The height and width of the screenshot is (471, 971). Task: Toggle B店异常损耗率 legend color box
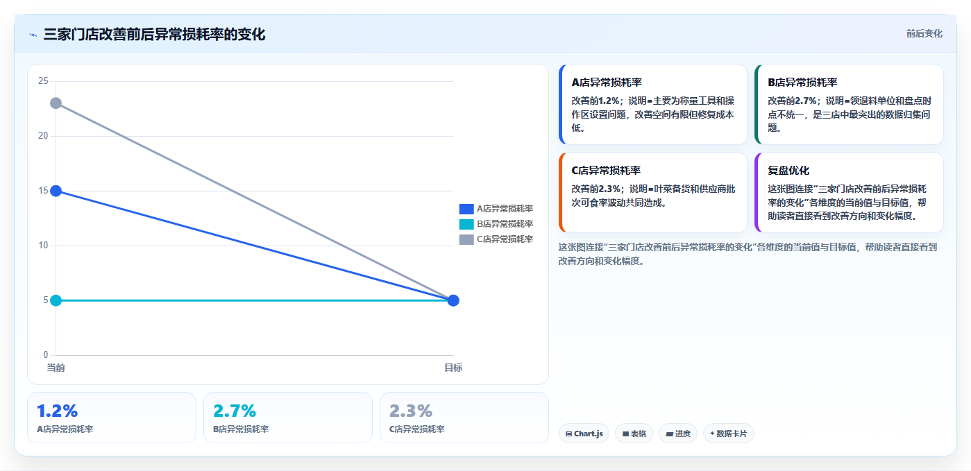(466, 224)
